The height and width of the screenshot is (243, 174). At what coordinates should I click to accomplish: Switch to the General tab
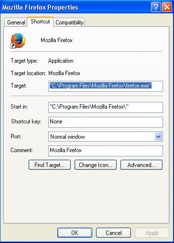tap(16, 22)
